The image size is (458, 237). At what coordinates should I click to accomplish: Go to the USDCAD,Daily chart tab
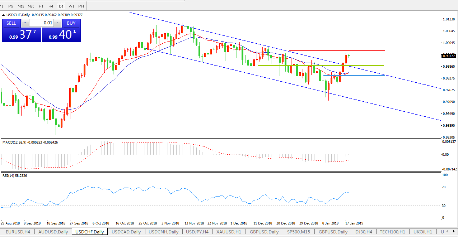click(126, 232)
